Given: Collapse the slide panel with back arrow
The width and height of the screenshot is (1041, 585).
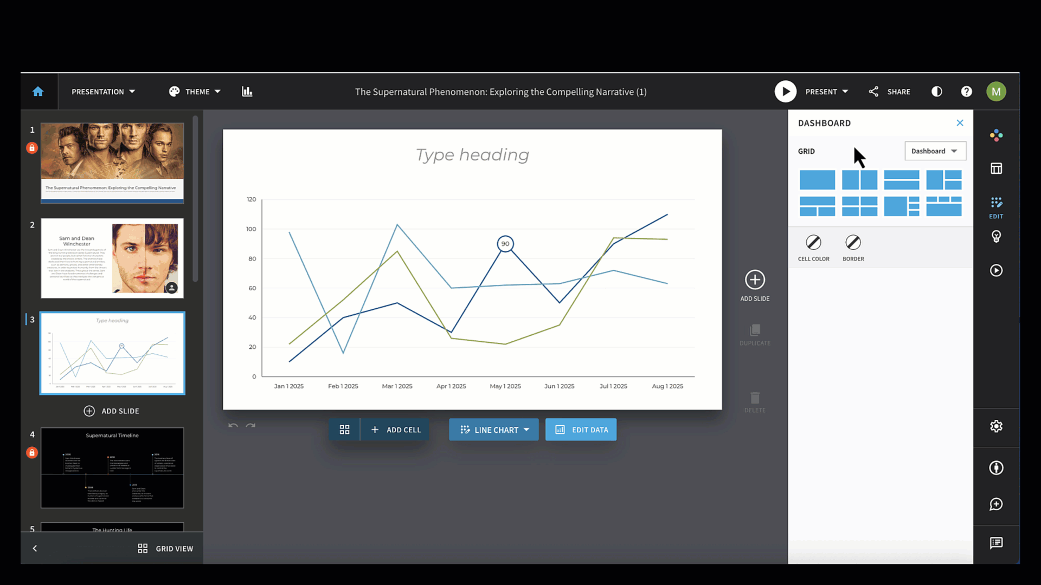Looking at the screenshot, I should click(x=35, y=549).
